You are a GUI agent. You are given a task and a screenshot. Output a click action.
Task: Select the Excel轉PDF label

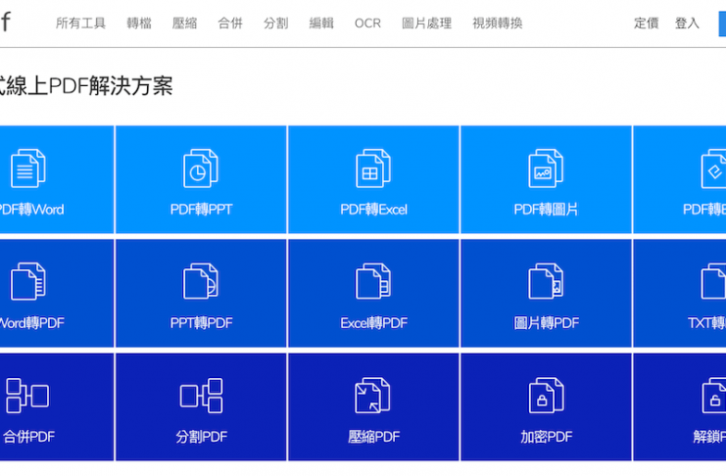click(x=373, y=323)
